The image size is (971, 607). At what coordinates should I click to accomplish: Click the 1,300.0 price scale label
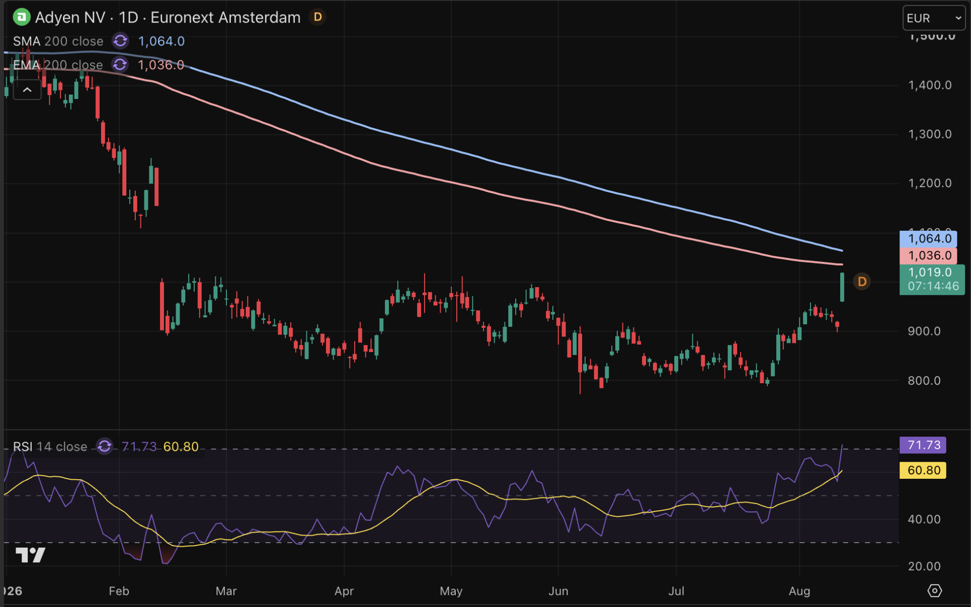pos(930,134)
